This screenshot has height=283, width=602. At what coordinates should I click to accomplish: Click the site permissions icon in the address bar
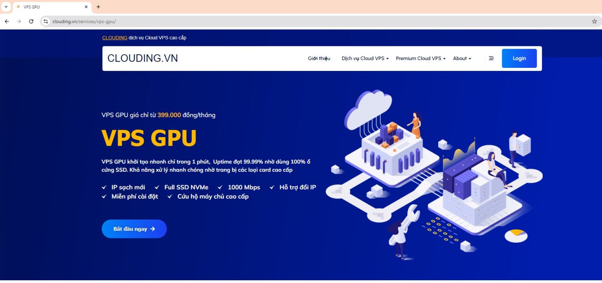point(45,21)
